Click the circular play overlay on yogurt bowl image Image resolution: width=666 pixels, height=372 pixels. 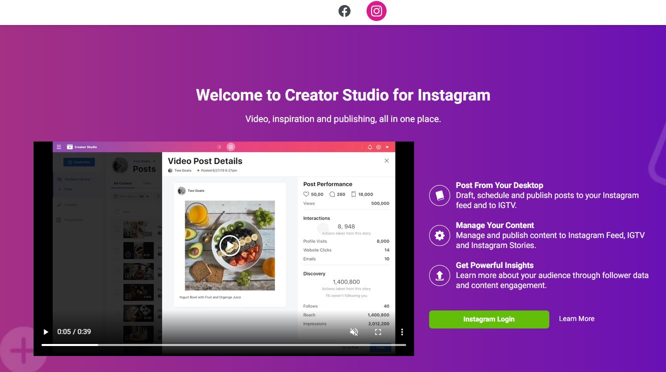(x=230, y=245)
